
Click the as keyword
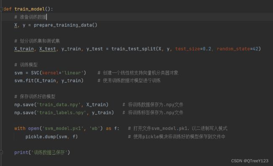click(109, 128)
